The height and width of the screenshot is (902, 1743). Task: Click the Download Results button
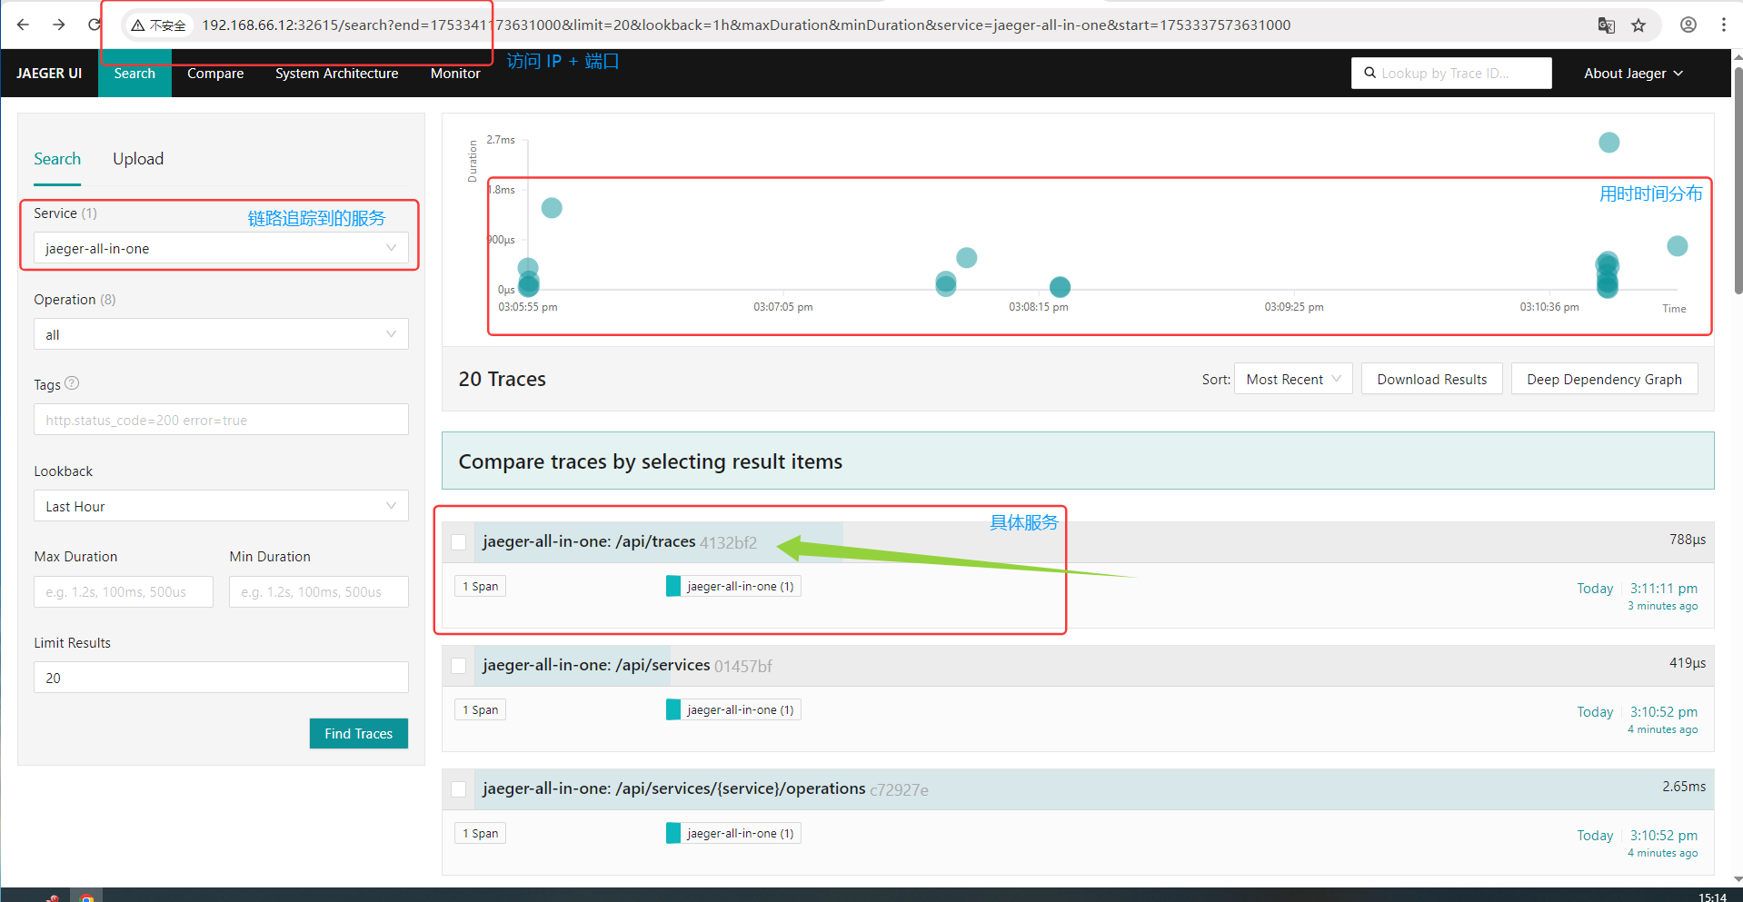[x=1432, y=379]
